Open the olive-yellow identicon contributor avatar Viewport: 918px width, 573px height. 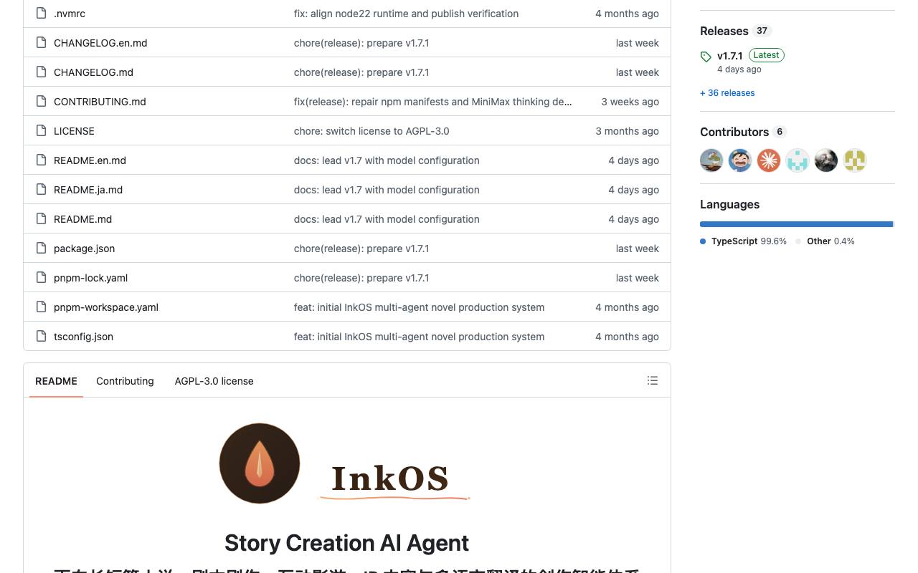[855, 160]
